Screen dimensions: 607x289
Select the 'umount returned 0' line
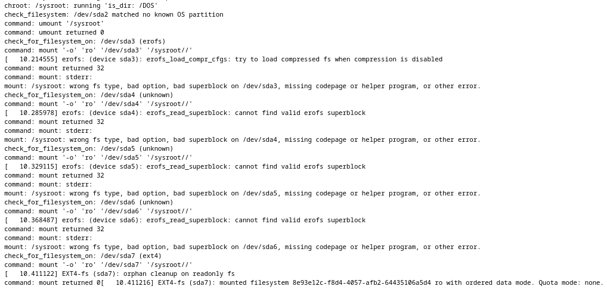tap(54, 32)
